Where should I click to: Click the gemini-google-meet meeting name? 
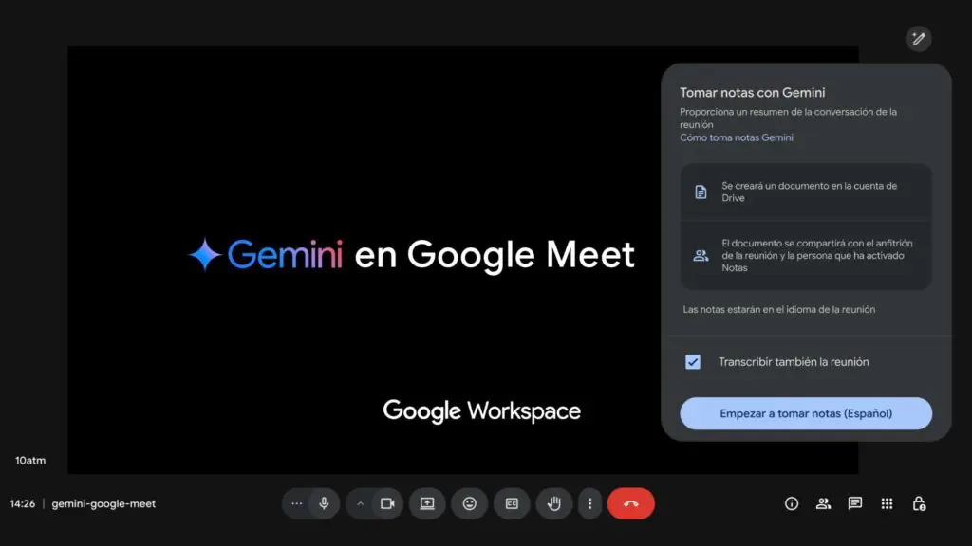(103, 503)
